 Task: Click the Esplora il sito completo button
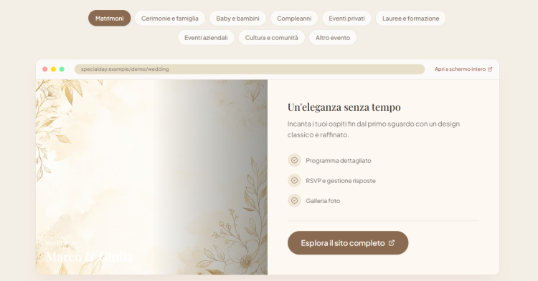pyautogui.click(x=348, y=242)
